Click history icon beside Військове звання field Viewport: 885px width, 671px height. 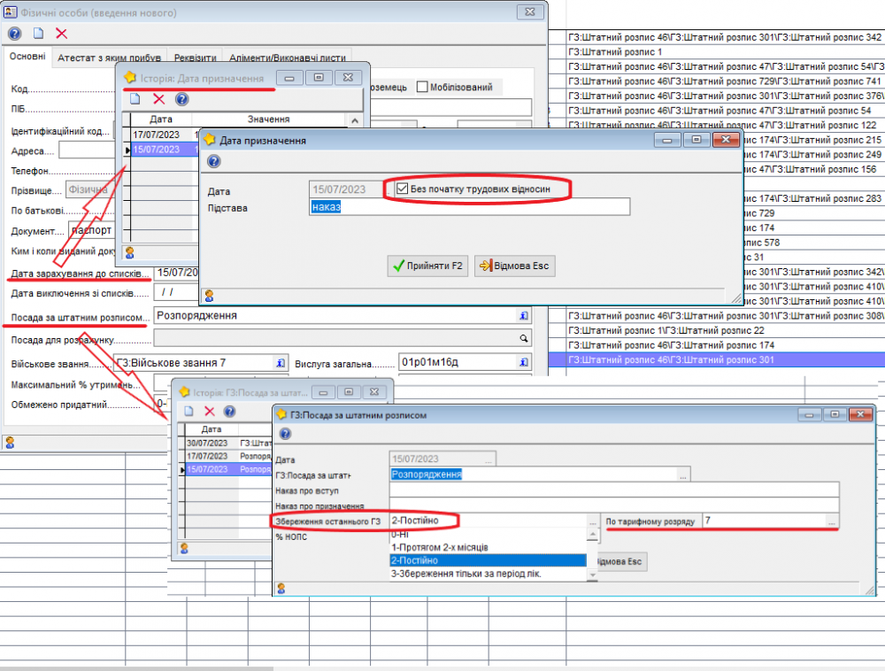[x=281, y=363]
